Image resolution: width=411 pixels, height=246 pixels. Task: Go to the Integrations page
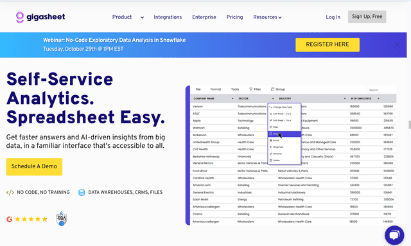coord(168,17)
